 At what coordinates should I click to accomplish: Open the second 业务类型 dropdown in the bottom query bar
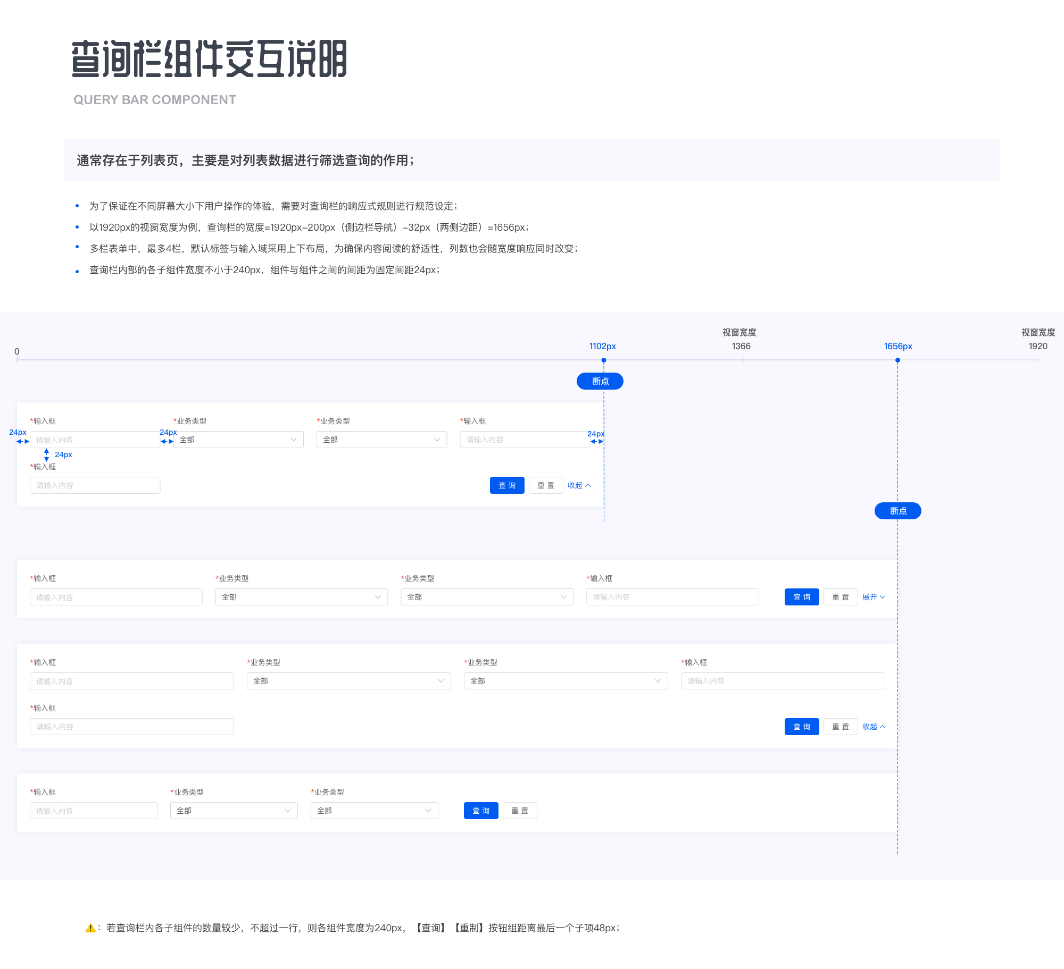point(375,811)
